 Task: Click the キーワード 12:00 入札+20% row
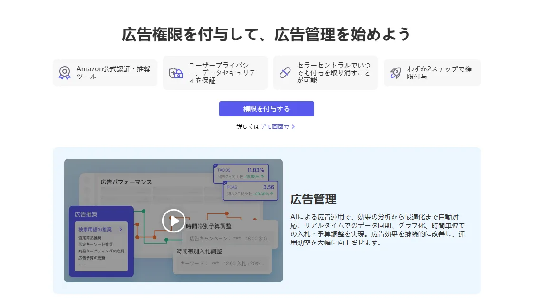tap(222, 263)
